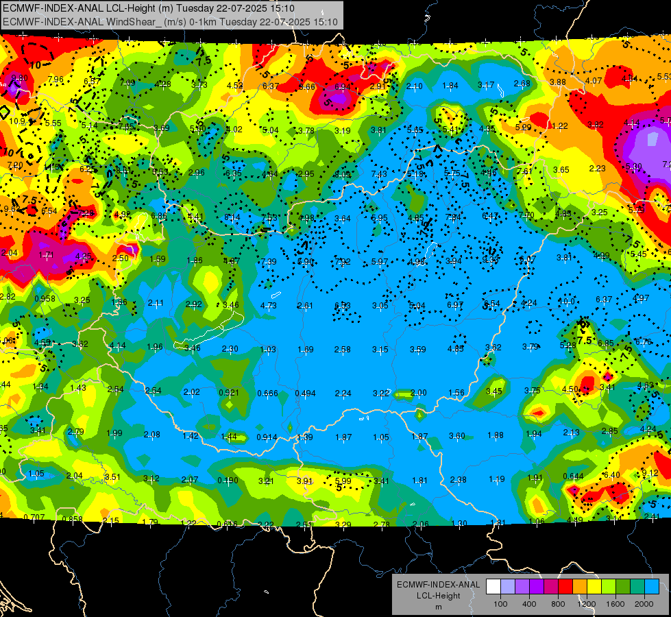Click the wind shear value 3.51
671x617 pixels.
[112, 476]
